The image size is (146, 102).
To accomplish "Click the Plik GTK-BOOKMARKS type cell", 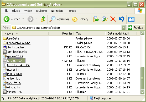I will [x=89, y=52].
